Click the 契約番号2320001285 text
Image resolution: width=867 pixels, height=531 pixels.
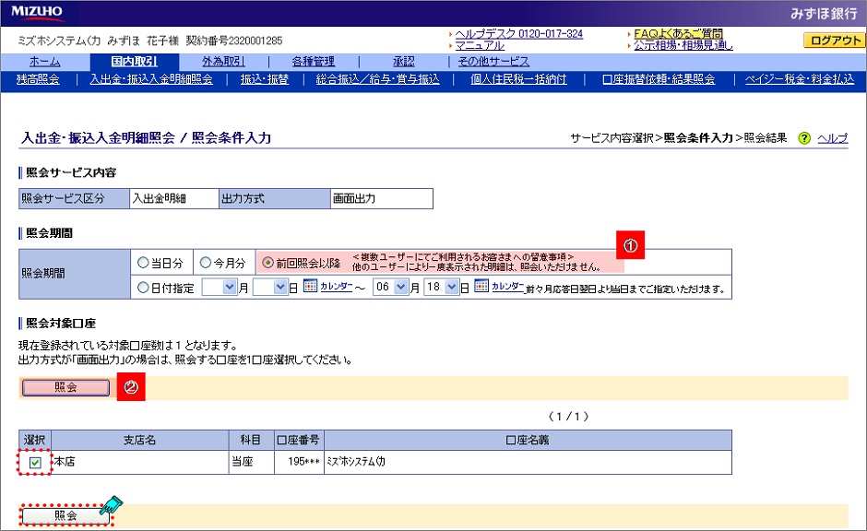tap(234, 41)
